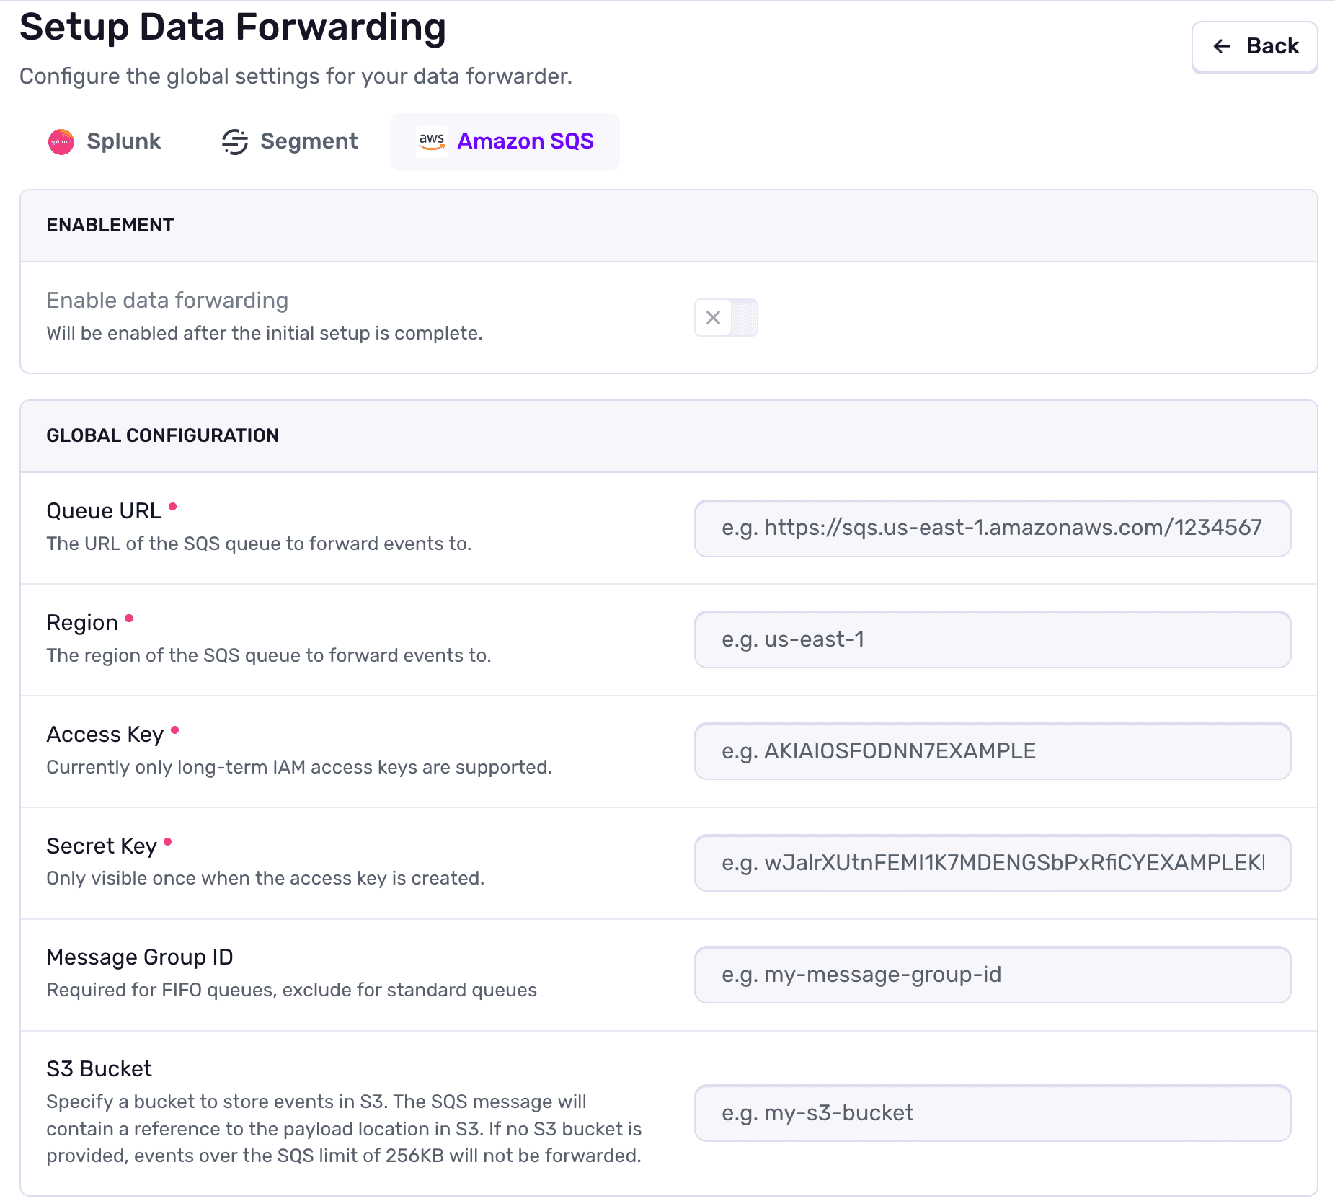The image size is (1335, 1201).
Task: Click the X icon on the forwarding switch
Action: coord(712,317)
